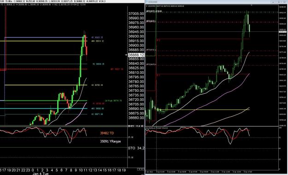The width and height of the screenshot is (288, 175).
Task: Restore the right US30 chart window
Action: coord(279,2)
